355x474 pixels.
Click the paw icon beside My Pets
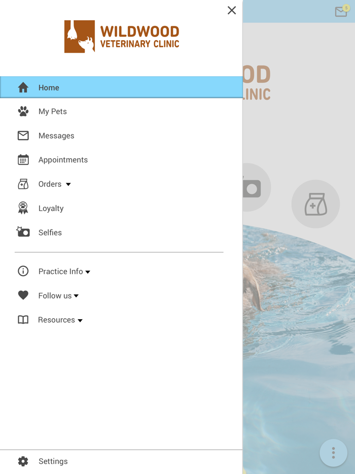tap(23, 111)
